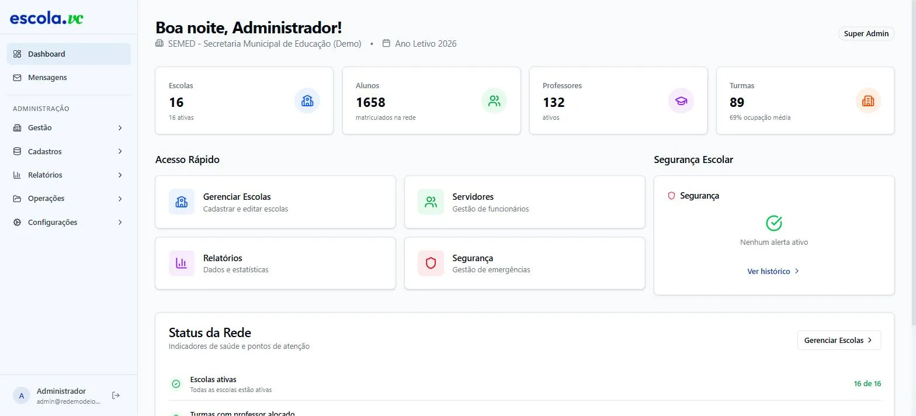Open the Relatórios quick access card

(x=275, y=263)
